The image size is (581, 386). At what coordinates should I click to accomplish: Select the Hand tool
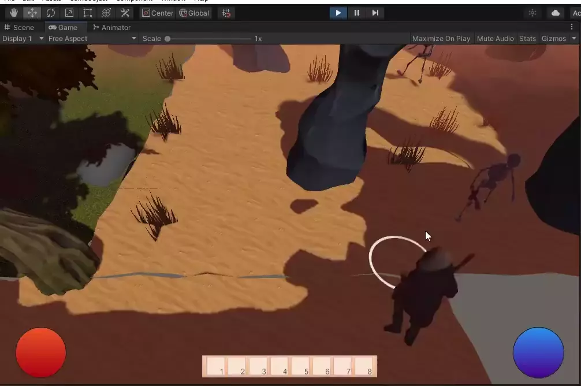click(14, 13)
